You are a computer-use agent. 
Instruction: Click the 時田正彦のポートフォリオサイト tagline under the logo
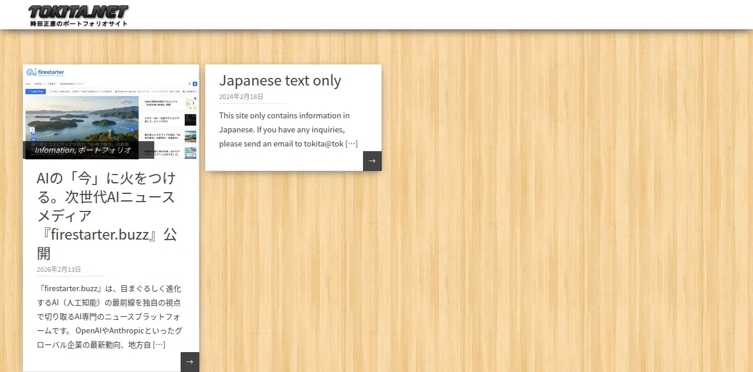click(x=79, y=24)
